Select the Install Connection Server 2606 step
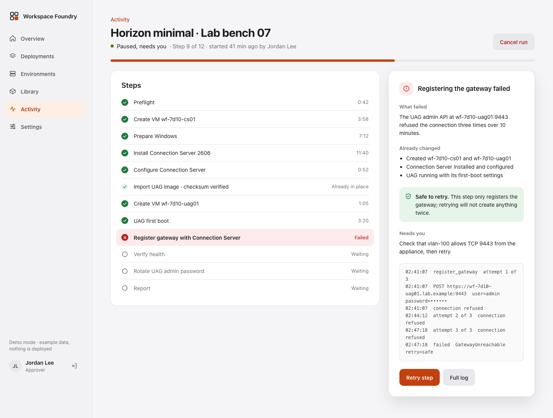Image resolution: width=553 pixels, height=418 pixels. [x=245, y=153]
